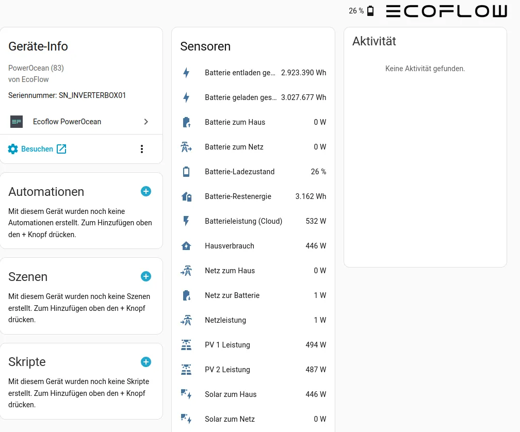Click the PV 2 Leistung solar panel icon

coord(186,370)
